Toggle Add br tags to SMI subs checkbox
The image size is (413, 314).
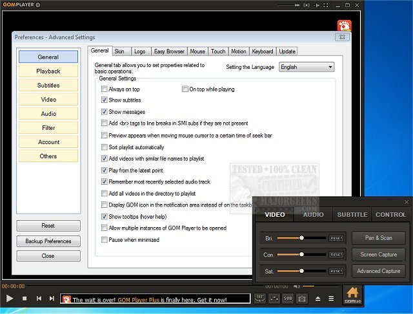coord(105,123)
